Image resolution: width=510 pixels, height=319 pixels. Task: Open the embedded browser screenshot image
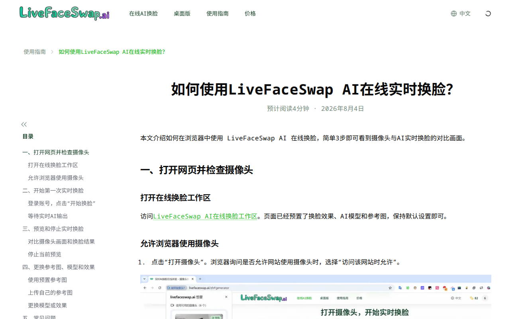point(316,297)
